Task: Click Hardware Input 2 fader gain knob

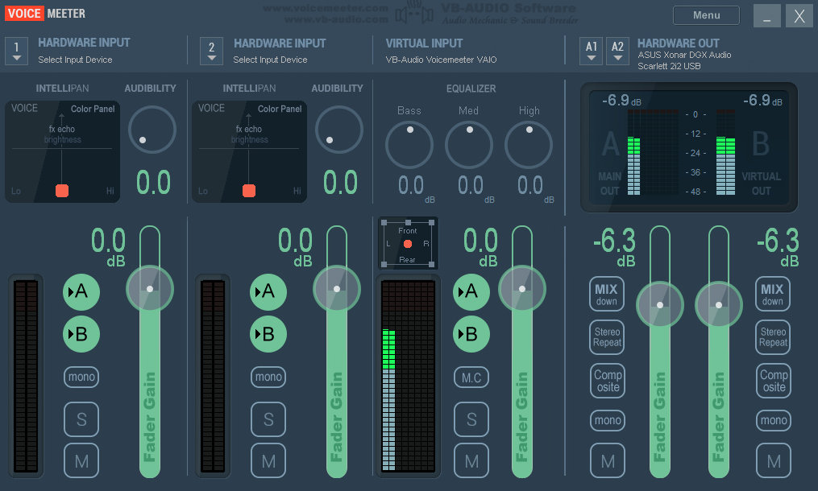Action: pyautogui.click(x=337, y=289)
